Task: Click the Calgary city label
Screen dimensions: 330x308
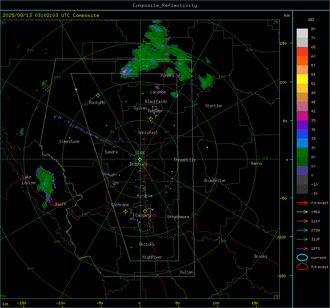Action: pos(143,215)
